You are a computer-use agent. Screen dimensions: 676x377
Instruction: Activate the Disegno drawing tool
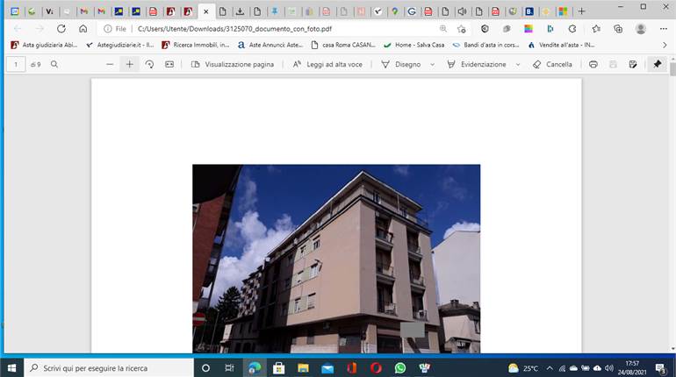pos(401,64)
